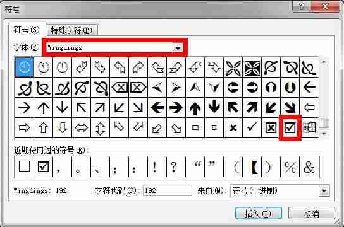344x227 pixels.
Task: Pick the Windows logo symbol
Action: [x=309, y=127]
